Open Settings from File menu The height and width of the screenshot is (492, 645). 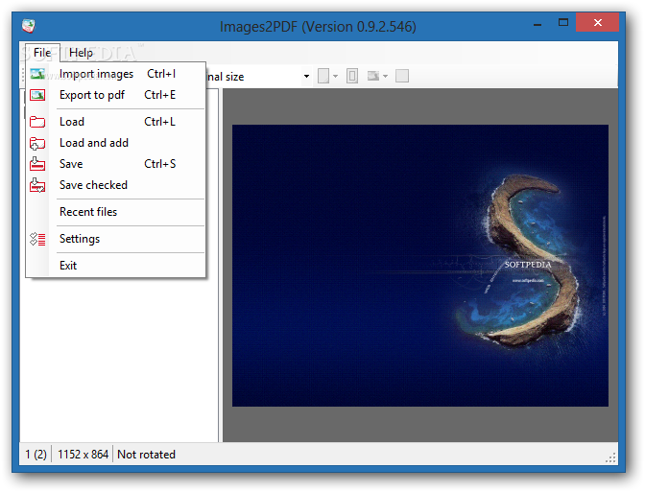tap(115, 239)
